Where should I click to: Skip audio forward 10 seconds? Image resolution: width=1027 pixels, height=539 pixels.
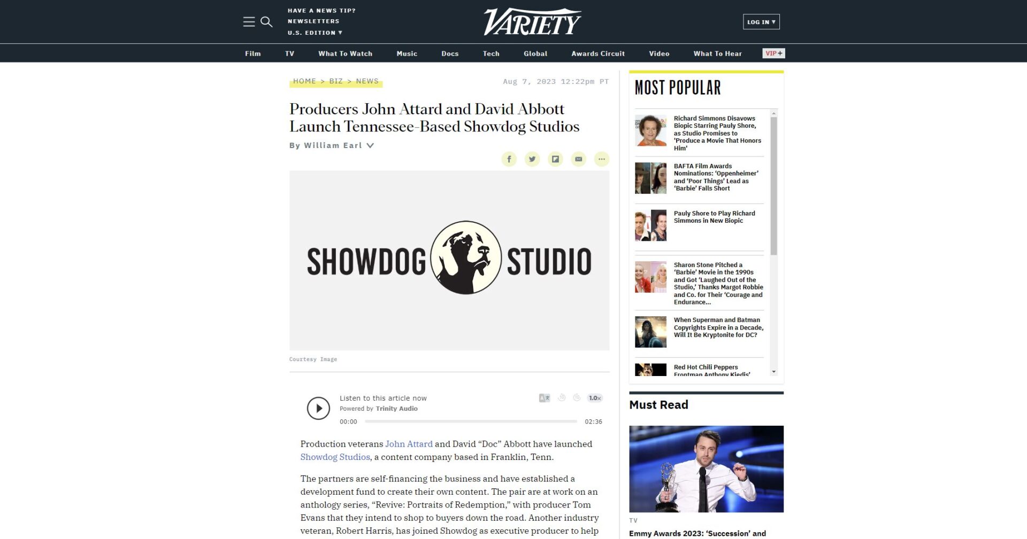577,398
